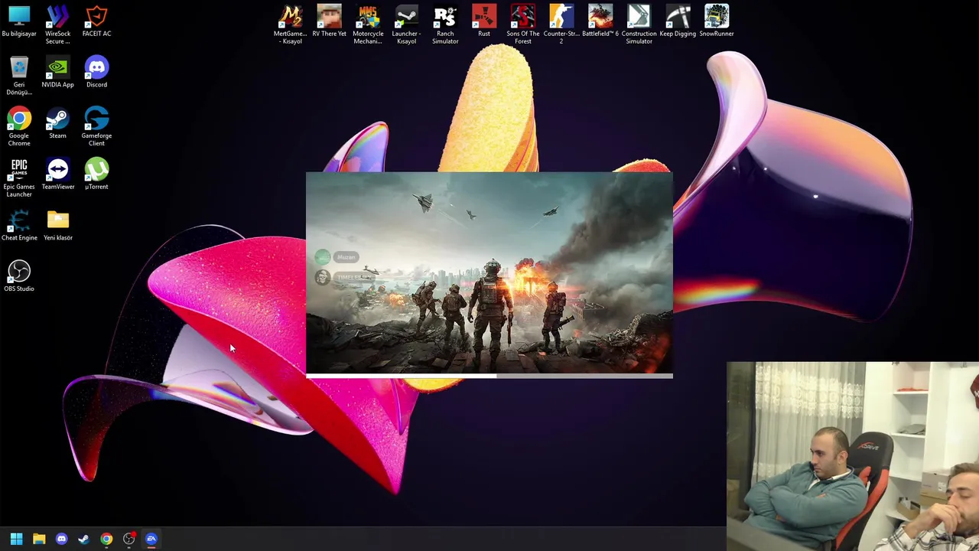Select the Yeni klasör folder on desktop
979x551 pixels.
(57, 226)
